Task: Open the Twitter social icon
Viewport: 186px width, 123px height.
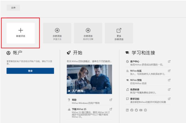Action: [x=136, y=110]
